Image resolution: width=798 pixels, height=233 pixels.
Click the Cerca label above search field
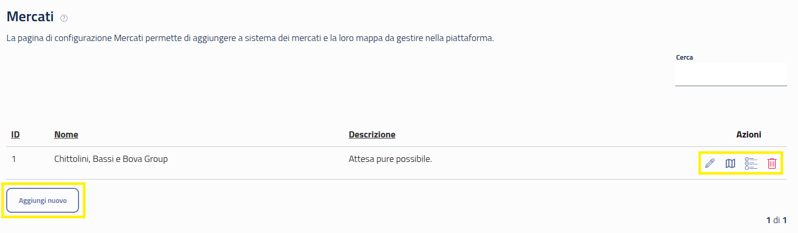684,58
